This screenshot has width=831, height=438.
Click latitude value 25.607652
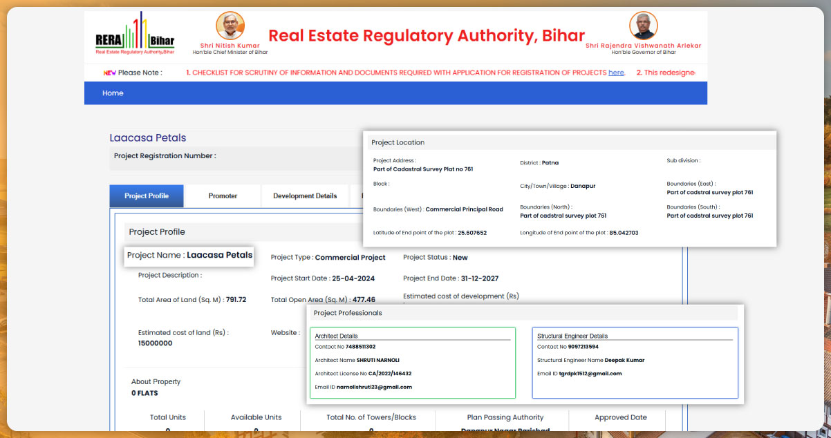472,233
